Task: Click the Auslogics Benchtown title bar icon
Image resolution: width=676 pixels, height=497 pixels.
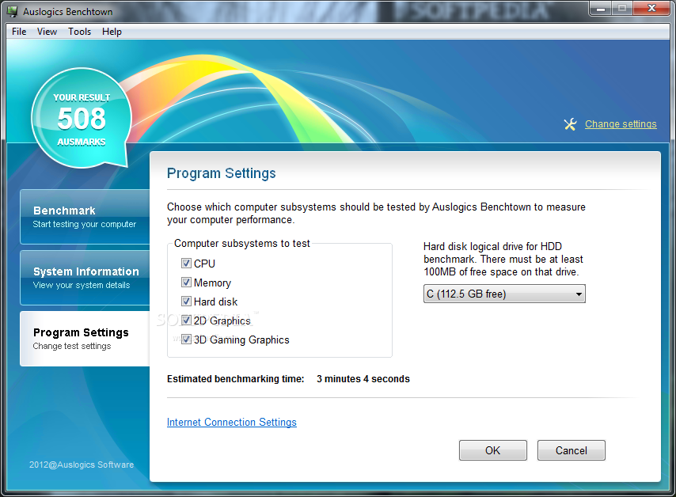Action: pyautogui.click(x=13, y=11)
